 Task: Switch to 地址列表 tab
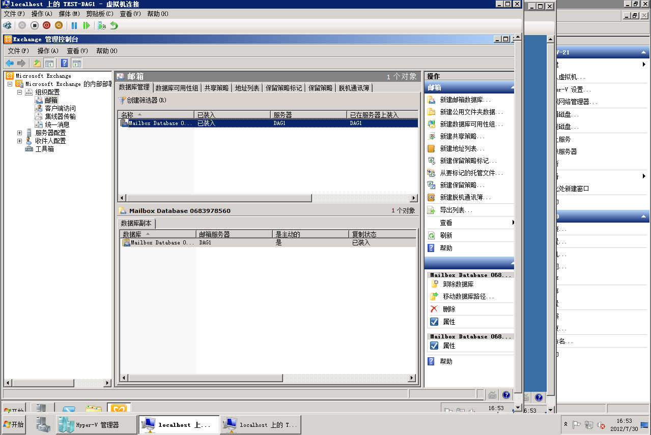(x=247, y=88)
